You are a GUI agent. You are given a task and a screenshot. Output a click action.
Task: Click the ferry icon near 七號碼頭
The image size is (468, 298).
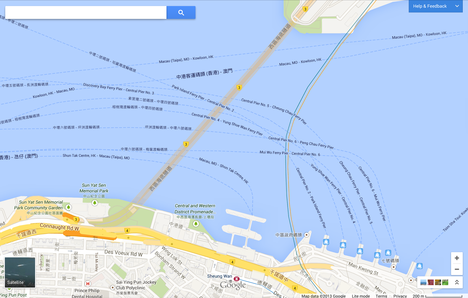coord(388,253)
